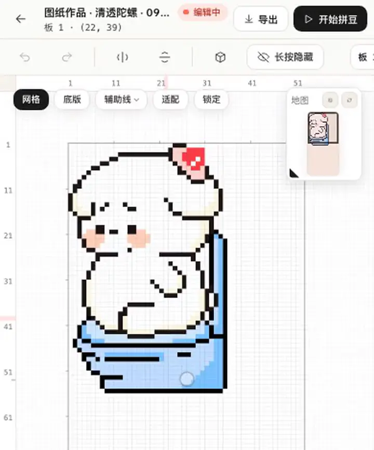Click the 编辑中 editing status badge
Viewport: 374px width, 450px height.
click(203, 12)
